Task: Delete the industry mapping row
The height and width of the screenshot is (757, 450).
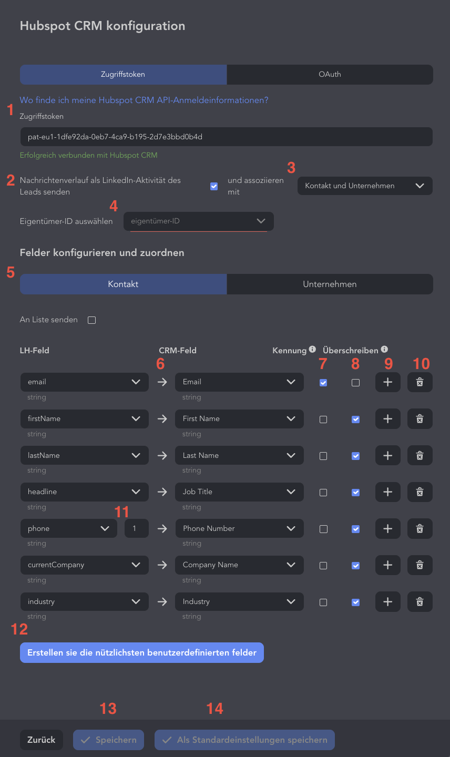Action: pyautogui.click(x=420, y=601)
